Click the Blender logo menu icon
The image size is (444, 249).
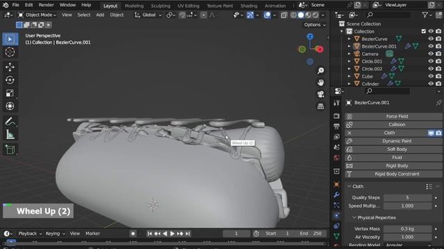(6, 5)
